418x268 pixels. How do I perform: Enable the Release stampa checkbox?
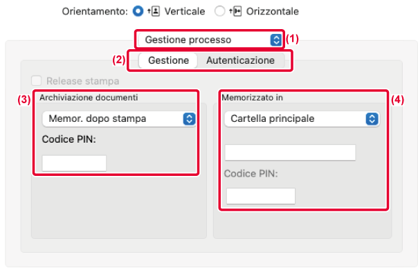pyautogui.click(x=37, y=80)
